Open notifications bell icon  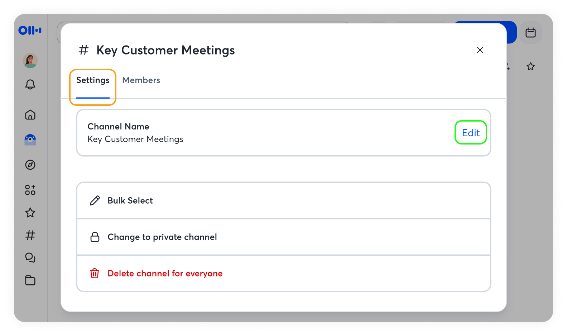click(x=30, y=85)
